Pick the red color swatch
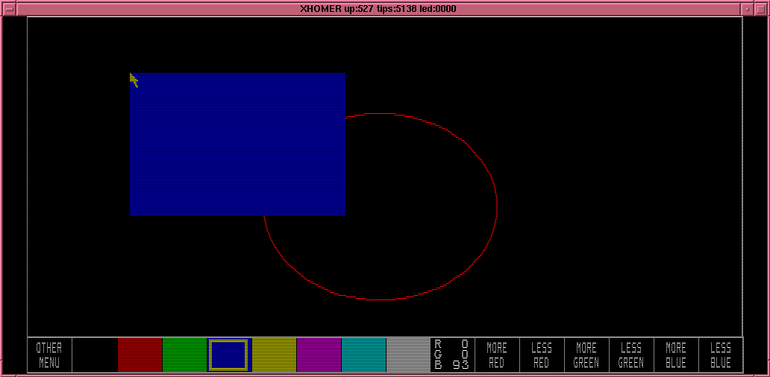The height and width of the screenshot is (377, 770). point(140,355)
